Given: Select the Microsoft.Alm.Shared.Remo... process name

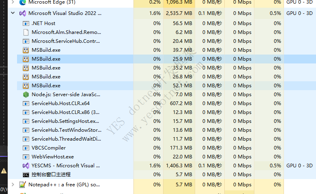Looking at the screenshot, I should tap(66, 32).
